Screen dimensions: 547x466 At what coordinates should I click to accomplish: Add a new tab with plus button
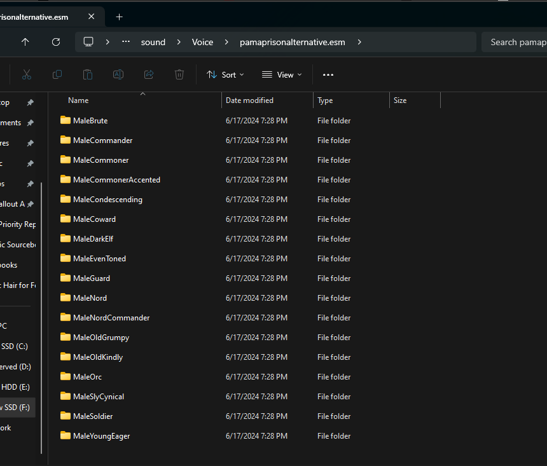point(120,17)
